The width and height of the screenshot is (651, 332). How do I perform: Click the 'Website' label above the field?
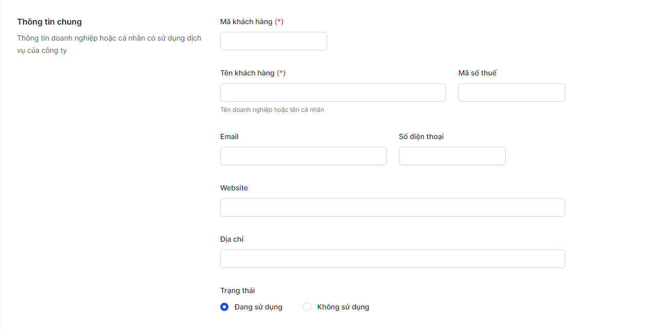click(x=234, y=188)
